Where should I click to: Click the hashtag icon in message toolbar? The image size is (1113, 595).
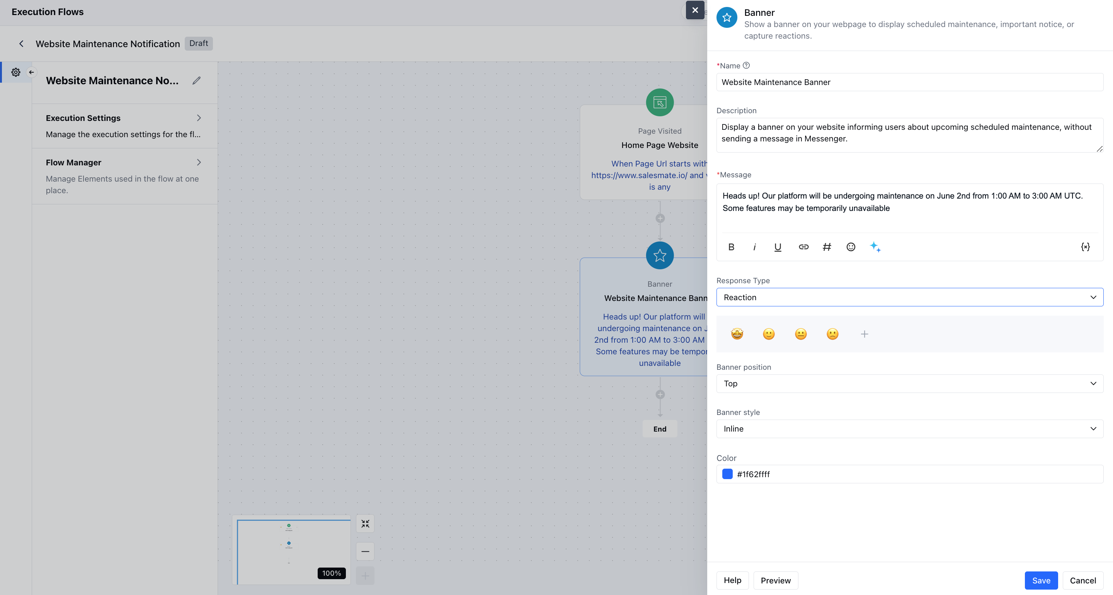tap(827, 247)
